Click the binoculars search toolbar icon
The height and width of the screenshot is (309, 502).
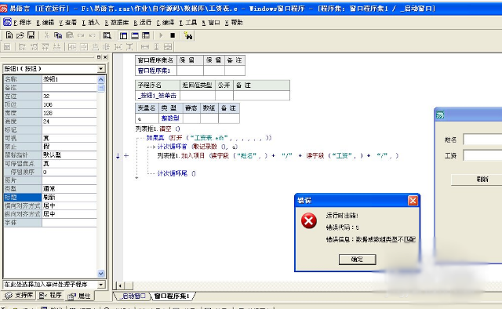188,36
